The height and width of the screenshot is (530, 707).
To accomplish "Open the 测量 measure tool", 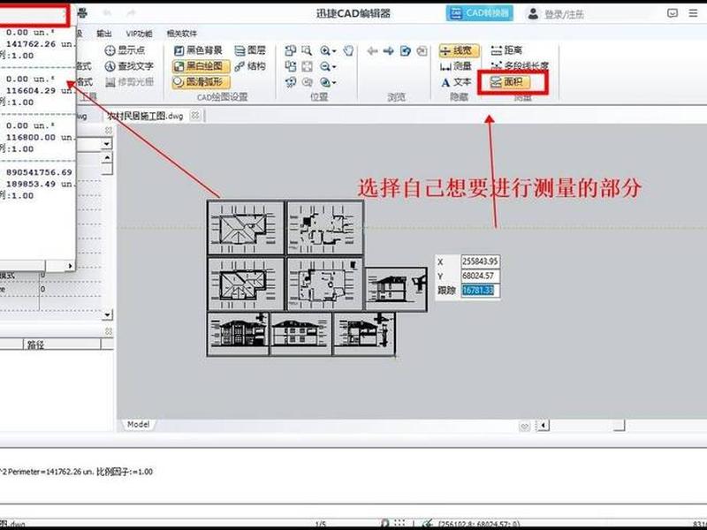I will [455, 66].
